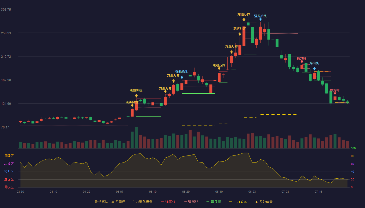The width and height of the screenshot is (365, 208).
Task: Click the 建仓区 zone label
Action: coord(9,179)
